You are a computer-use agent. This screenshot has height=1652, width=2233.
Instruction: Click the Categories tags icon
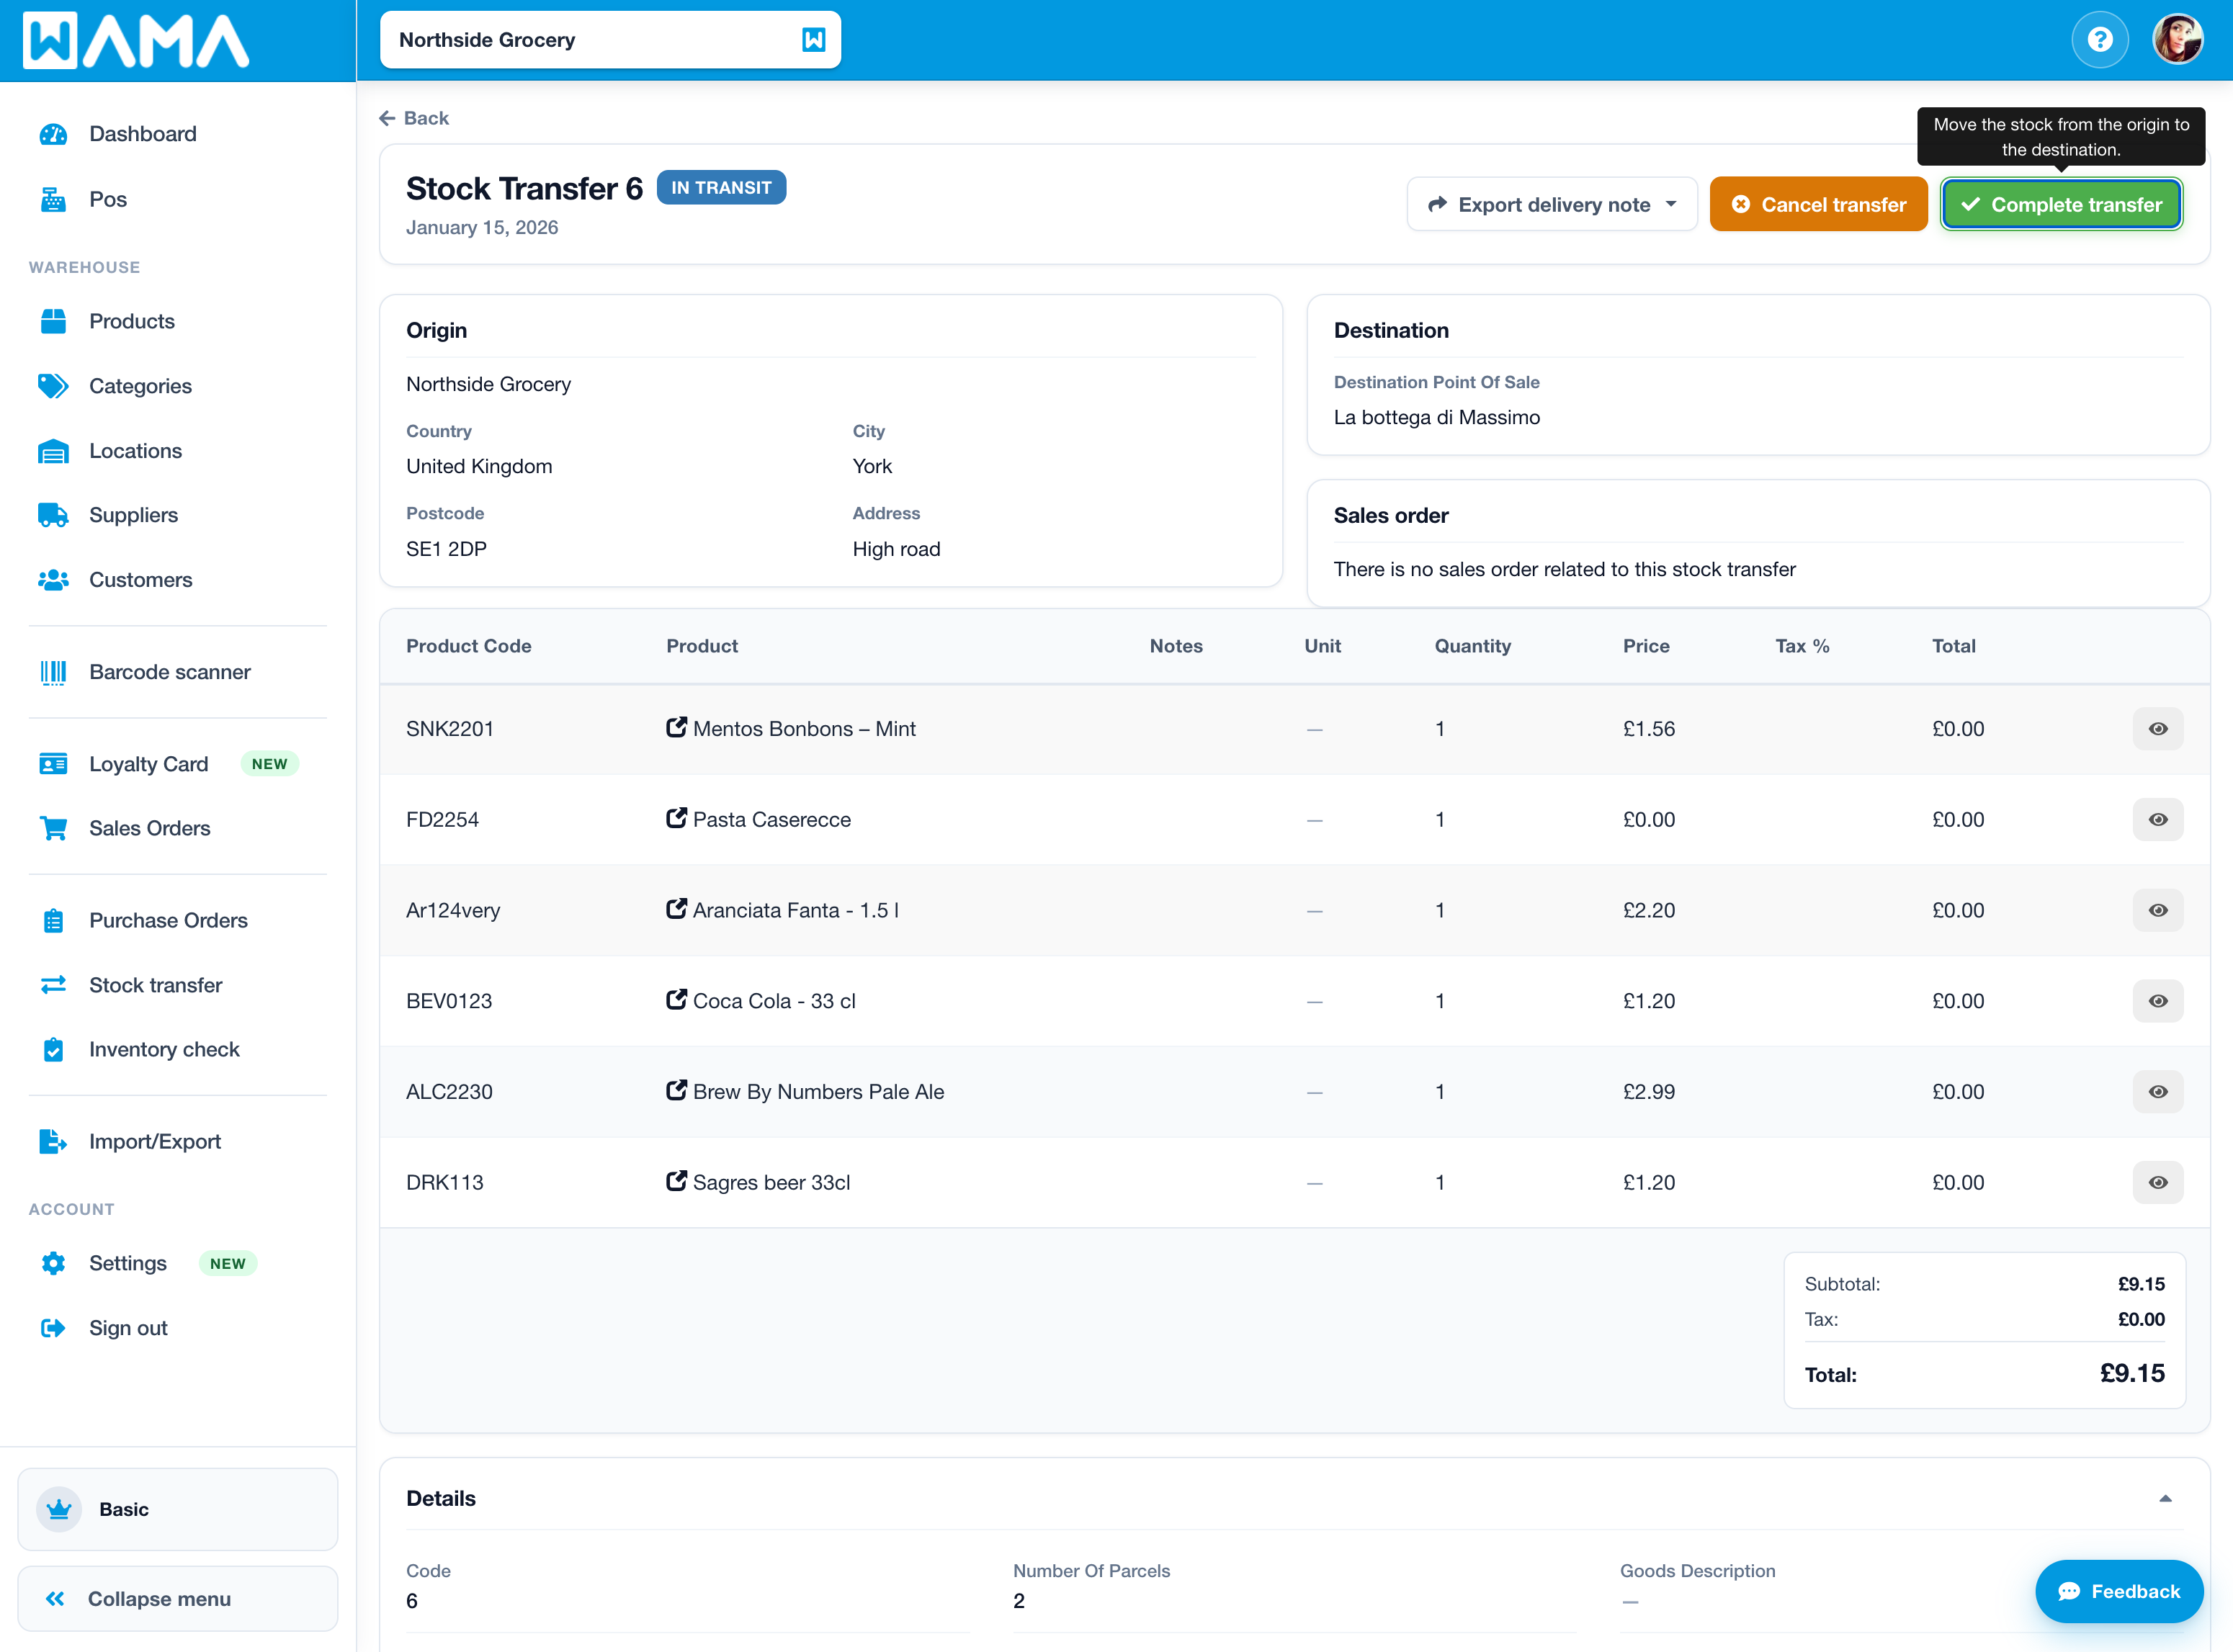coord(53,386)
